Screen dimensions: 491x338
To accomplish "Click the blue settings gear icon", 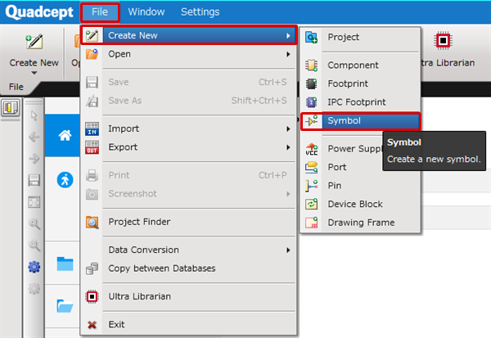I will click(x=34, y=267).
